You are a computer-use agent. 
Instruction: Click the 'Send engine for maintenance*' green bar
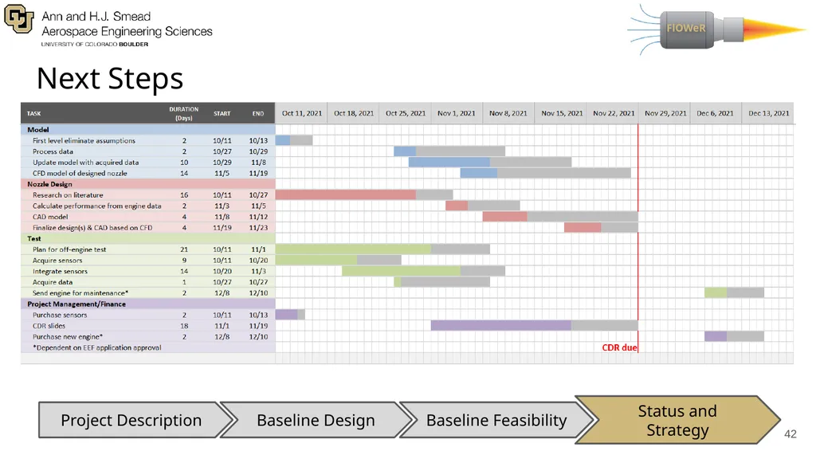click(716, 293)
